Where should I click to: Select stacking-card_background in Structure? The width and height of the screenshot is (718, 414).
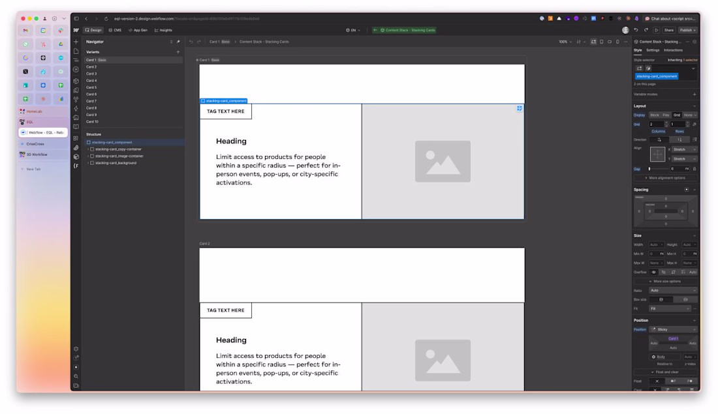pyautogui.click(x=116, y=163)
